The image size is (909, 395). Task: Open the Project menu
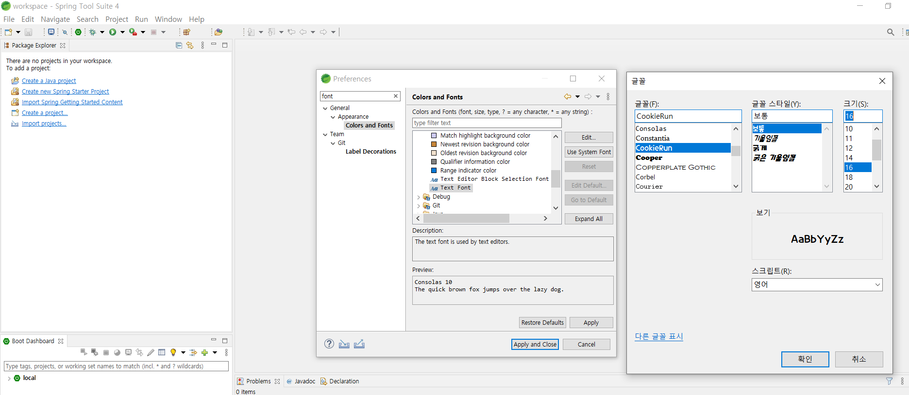point(117,19)
